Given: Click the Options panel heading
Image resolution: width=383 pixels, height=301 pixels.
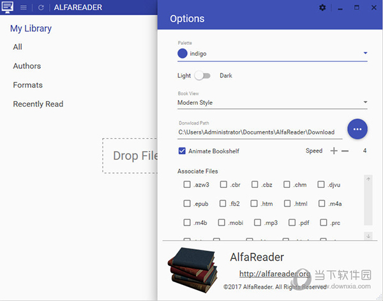Looking at the screenshot, I should coord(187,19).
